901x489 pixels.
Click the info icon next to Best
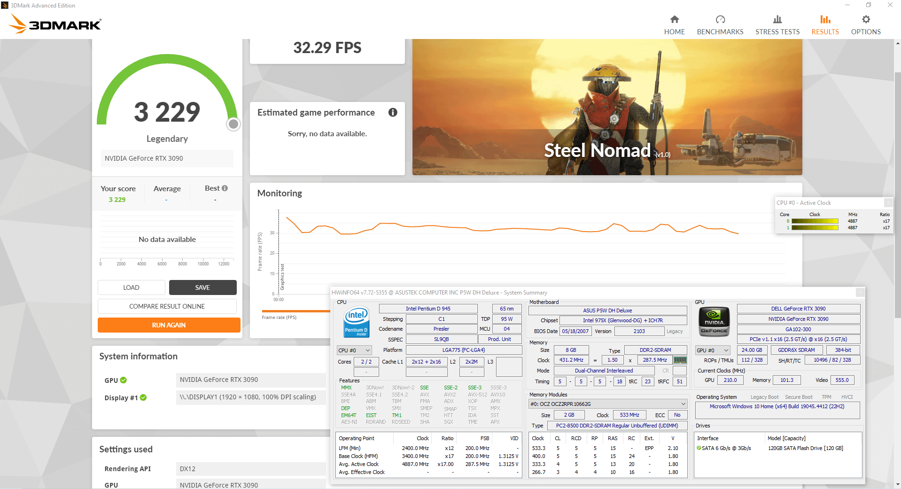225,188
